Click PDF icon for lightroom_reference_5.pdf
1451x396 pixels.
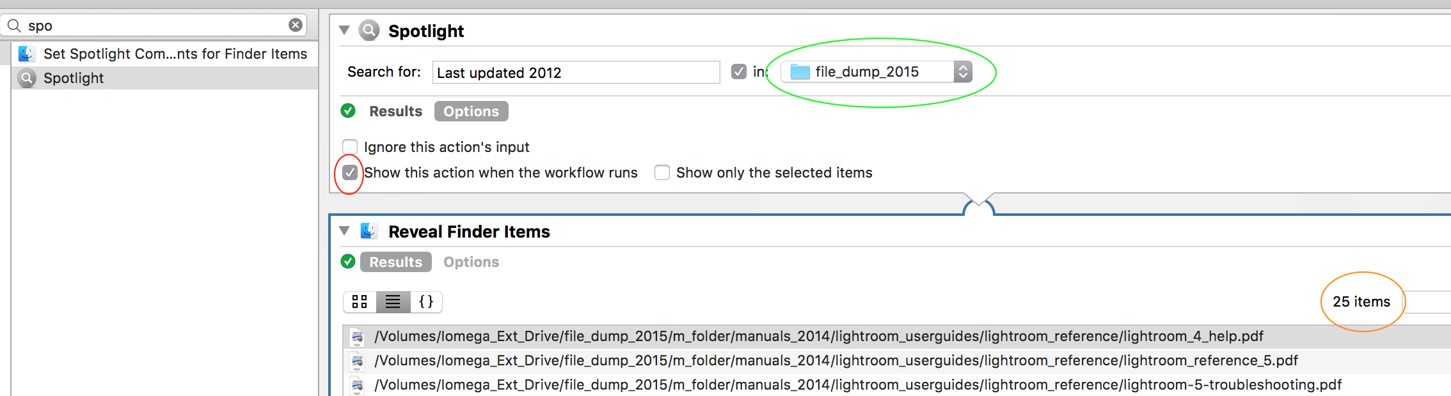pyautogui.click(x=357, y=362)
